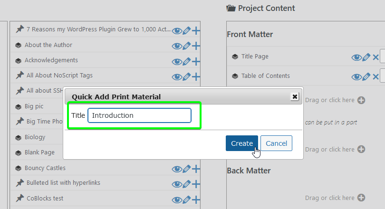Screen dimensions: 385x209
Task: Preview Bouncy Castles with eye icon
Action: click(177, 169)
